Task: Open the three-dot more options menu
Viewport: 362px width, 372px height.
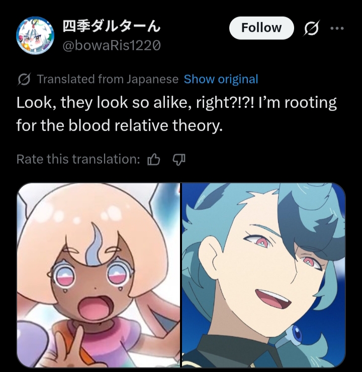Action: click(337, 28)
